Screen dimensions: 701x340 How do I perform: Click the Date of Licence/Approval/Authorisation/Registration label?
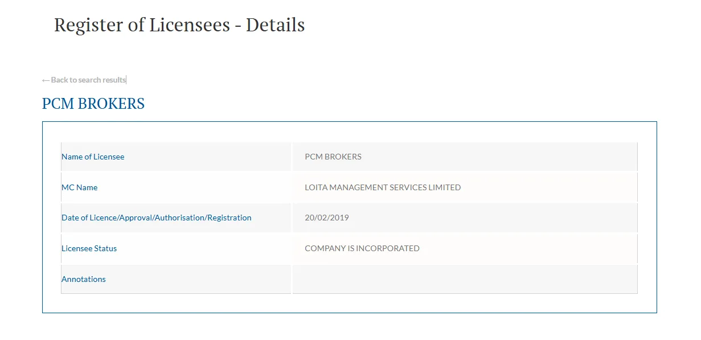point(156,218)
